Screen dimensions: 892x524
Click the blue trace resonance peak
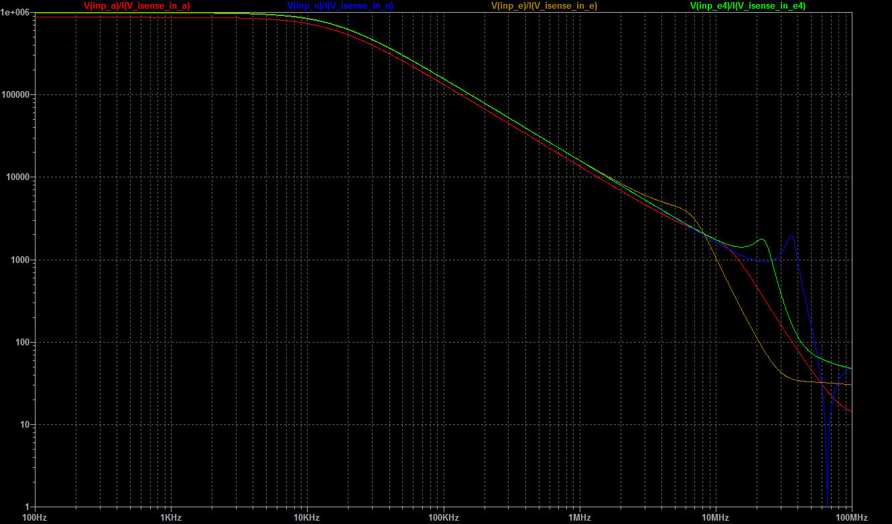(791, 234)
